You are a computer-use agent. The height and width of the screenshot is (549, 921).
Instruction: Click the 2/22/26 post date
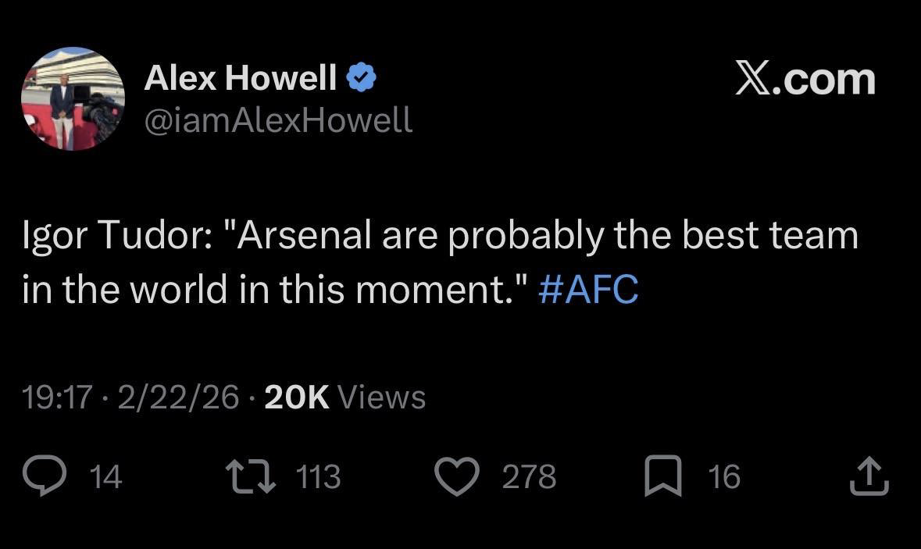tap(179, 397)
